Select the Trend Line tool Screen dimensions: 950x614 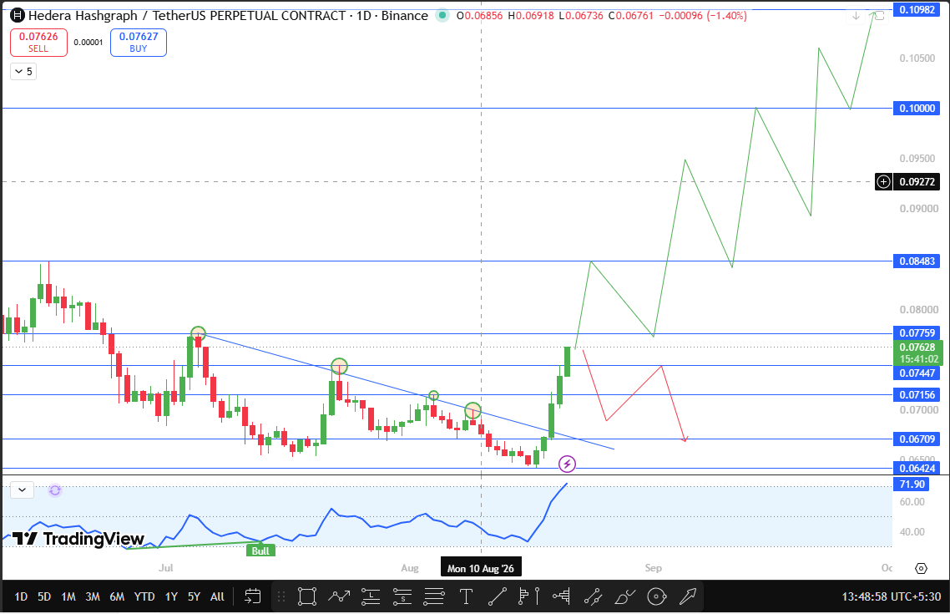[x=498, y=596]
